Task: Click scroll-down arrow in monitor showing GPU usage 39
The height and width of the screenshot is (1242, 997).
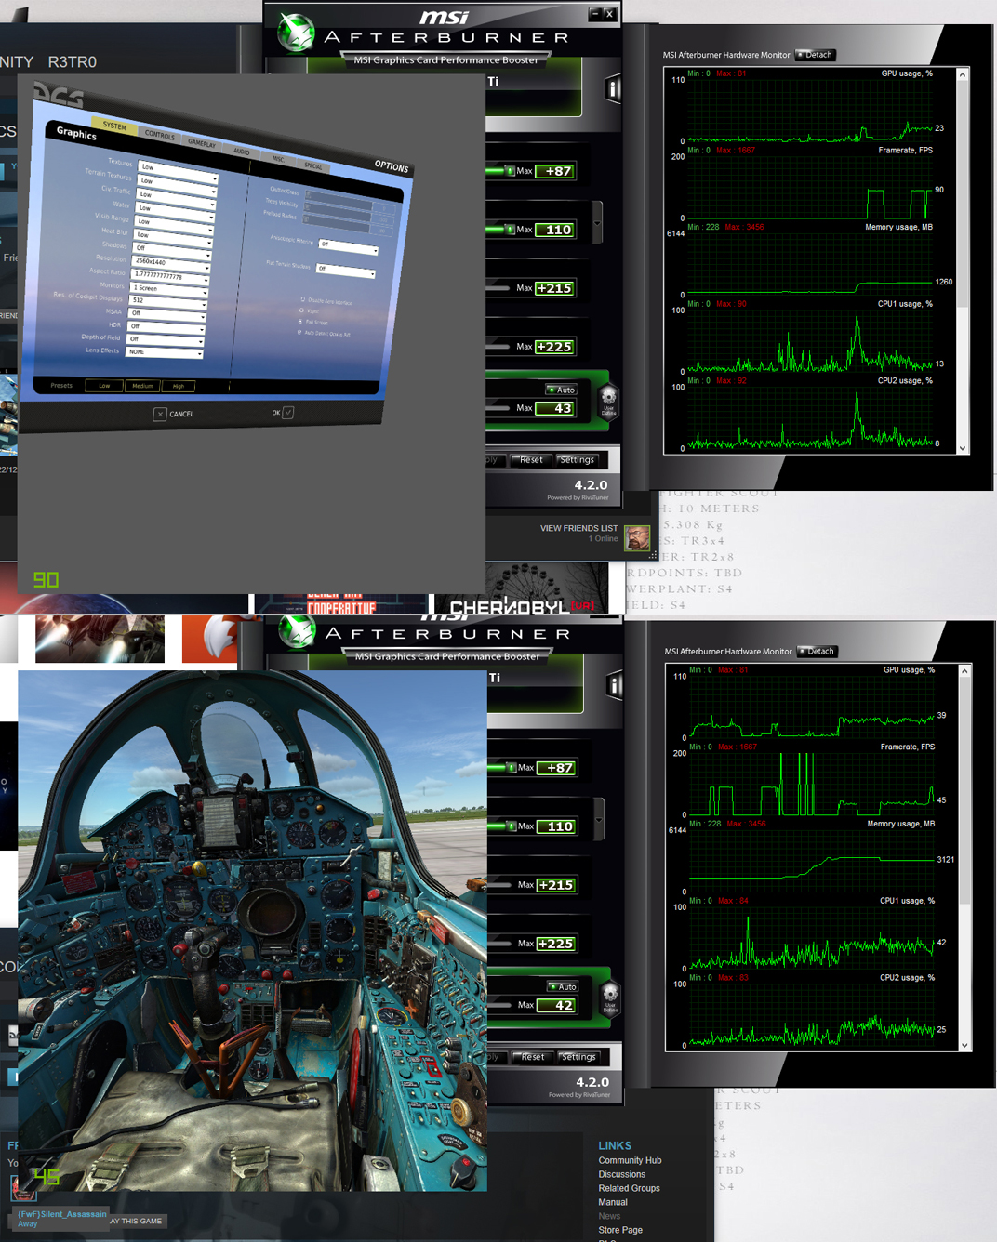Action: click(x=964, y=1045)
